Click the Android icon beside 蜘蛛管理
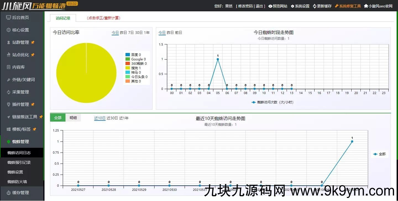Viewport: 398px width, 201px height. pyautogui.click(x=9, y=142)
